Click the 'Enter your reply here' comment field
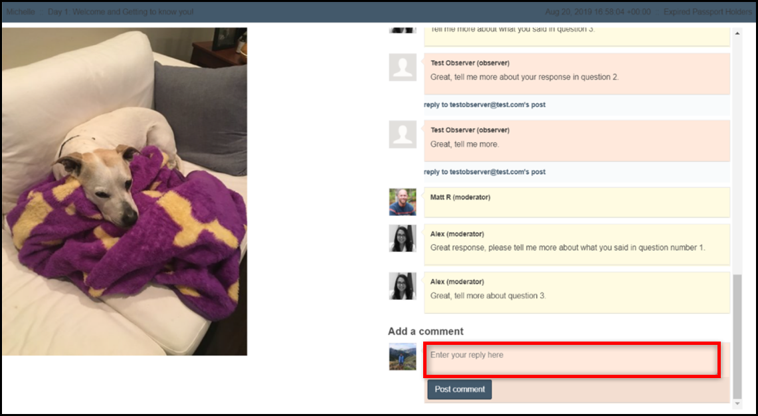Viewport: 758px width, 416px height. click(x=572, y=360)
